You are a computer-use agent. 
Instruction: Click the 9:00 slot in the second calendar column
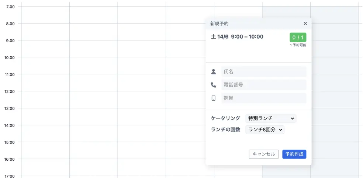(93, 49)
